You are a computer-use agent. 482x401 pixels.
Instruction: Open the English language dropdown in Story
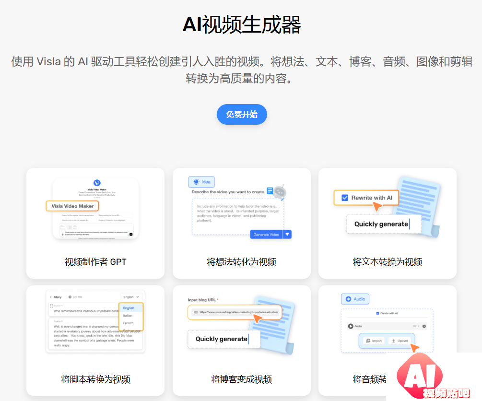coord(131,297)
